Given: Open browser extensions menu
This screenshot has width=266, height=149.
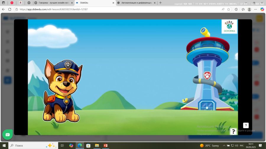Looking at the screenshot, I should pos(236,9).
